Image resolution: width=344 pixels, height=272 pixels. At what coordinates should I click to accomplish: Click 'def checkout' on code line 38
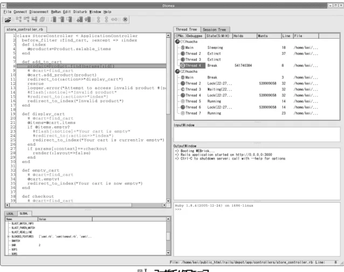[38, 196]
